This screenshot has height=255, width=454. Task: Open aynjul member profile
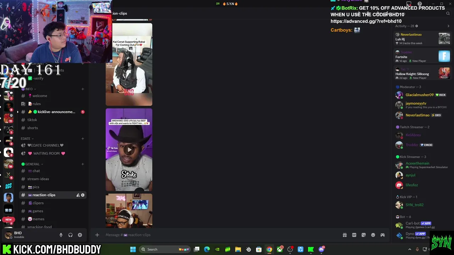tap(423, 175)
